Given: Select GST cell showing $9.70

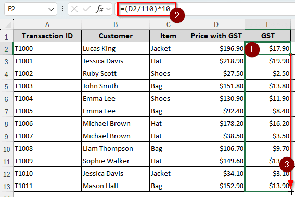Looking at the screenshot, I should click(x=267, y=148).
